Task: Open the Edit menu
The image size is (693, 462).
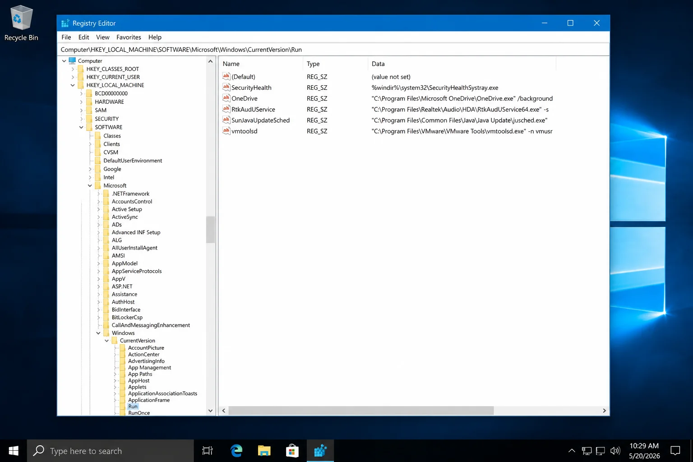Action: [83, 37]
